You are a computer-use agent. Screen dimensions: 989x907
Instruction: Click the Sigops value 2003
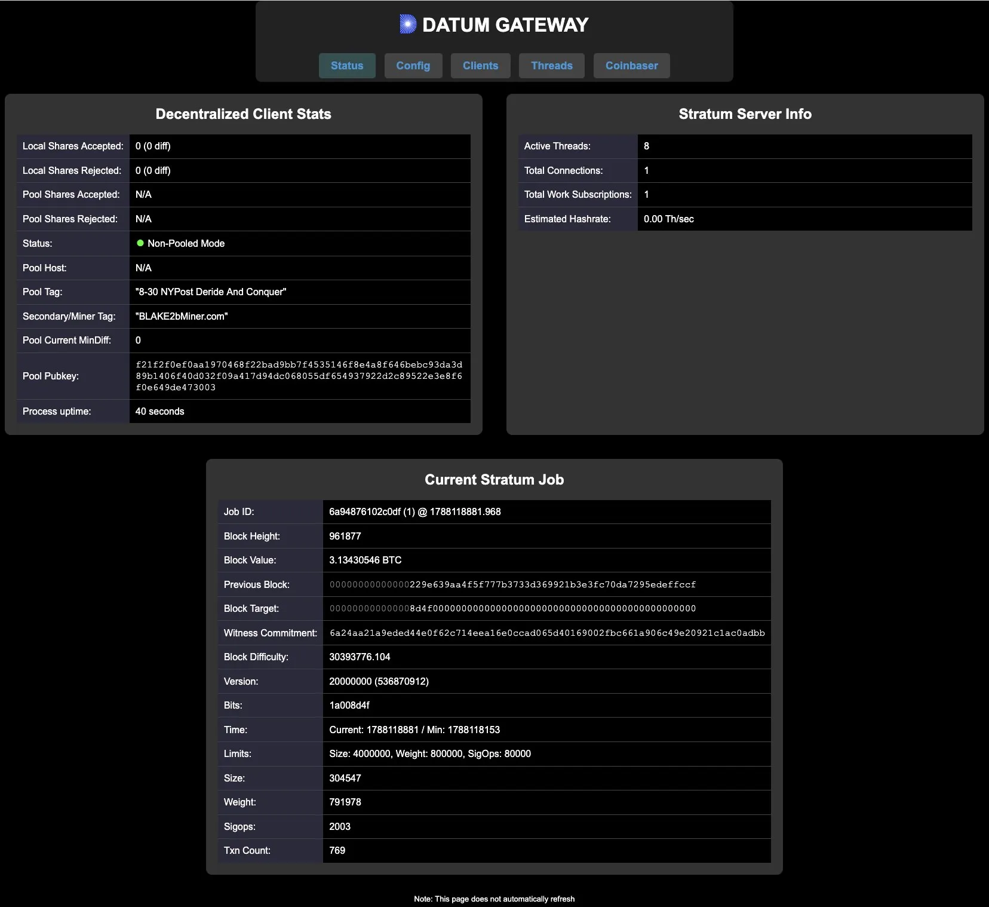(x=340, y=826)
